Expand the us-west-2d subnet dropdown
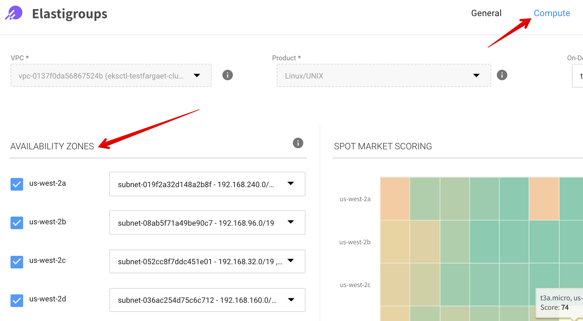Screen dimensions: 583x321 pyautogui.click(x=207, y=300)
